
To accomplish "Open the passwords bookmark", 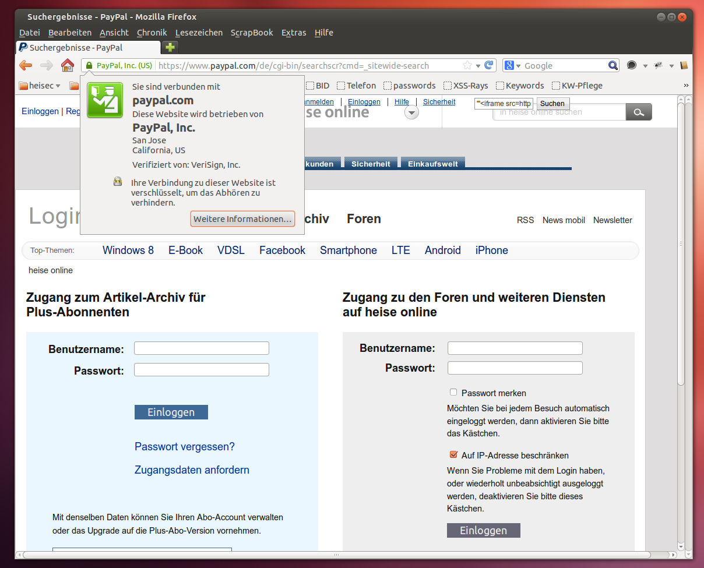I will (x=409, y=86).
